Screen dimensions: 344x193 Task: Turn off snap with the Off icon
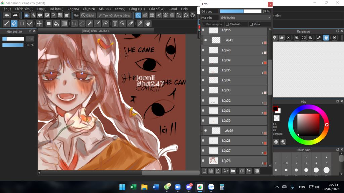(x=138, y=15)
